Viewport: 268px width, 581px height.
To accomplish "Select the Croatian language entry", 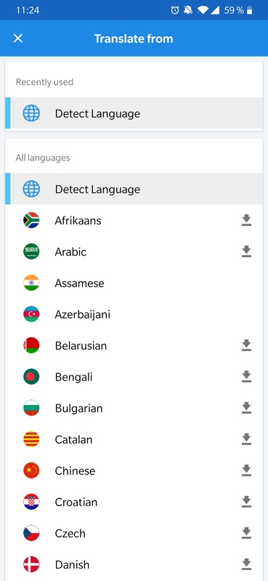I will (134, 502).
